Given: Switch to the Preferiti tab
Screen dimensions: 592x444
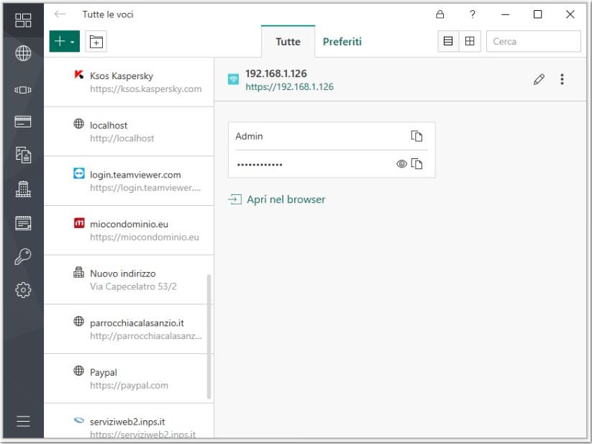Looking at the screenshot, I should 342,42.
